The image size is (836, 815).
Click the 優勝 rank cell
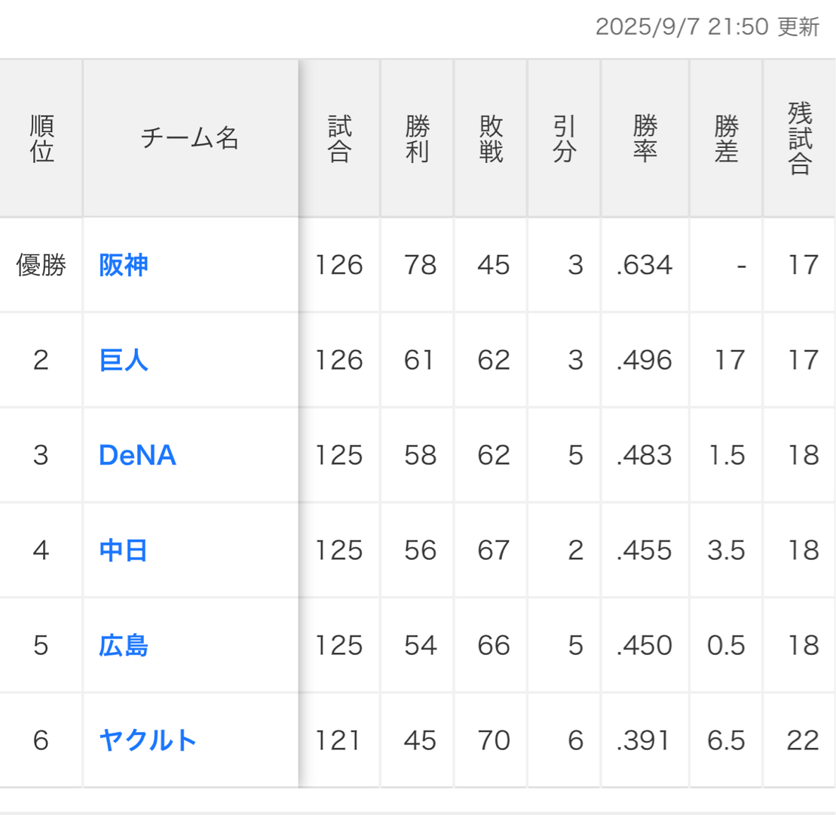[41, 266]
